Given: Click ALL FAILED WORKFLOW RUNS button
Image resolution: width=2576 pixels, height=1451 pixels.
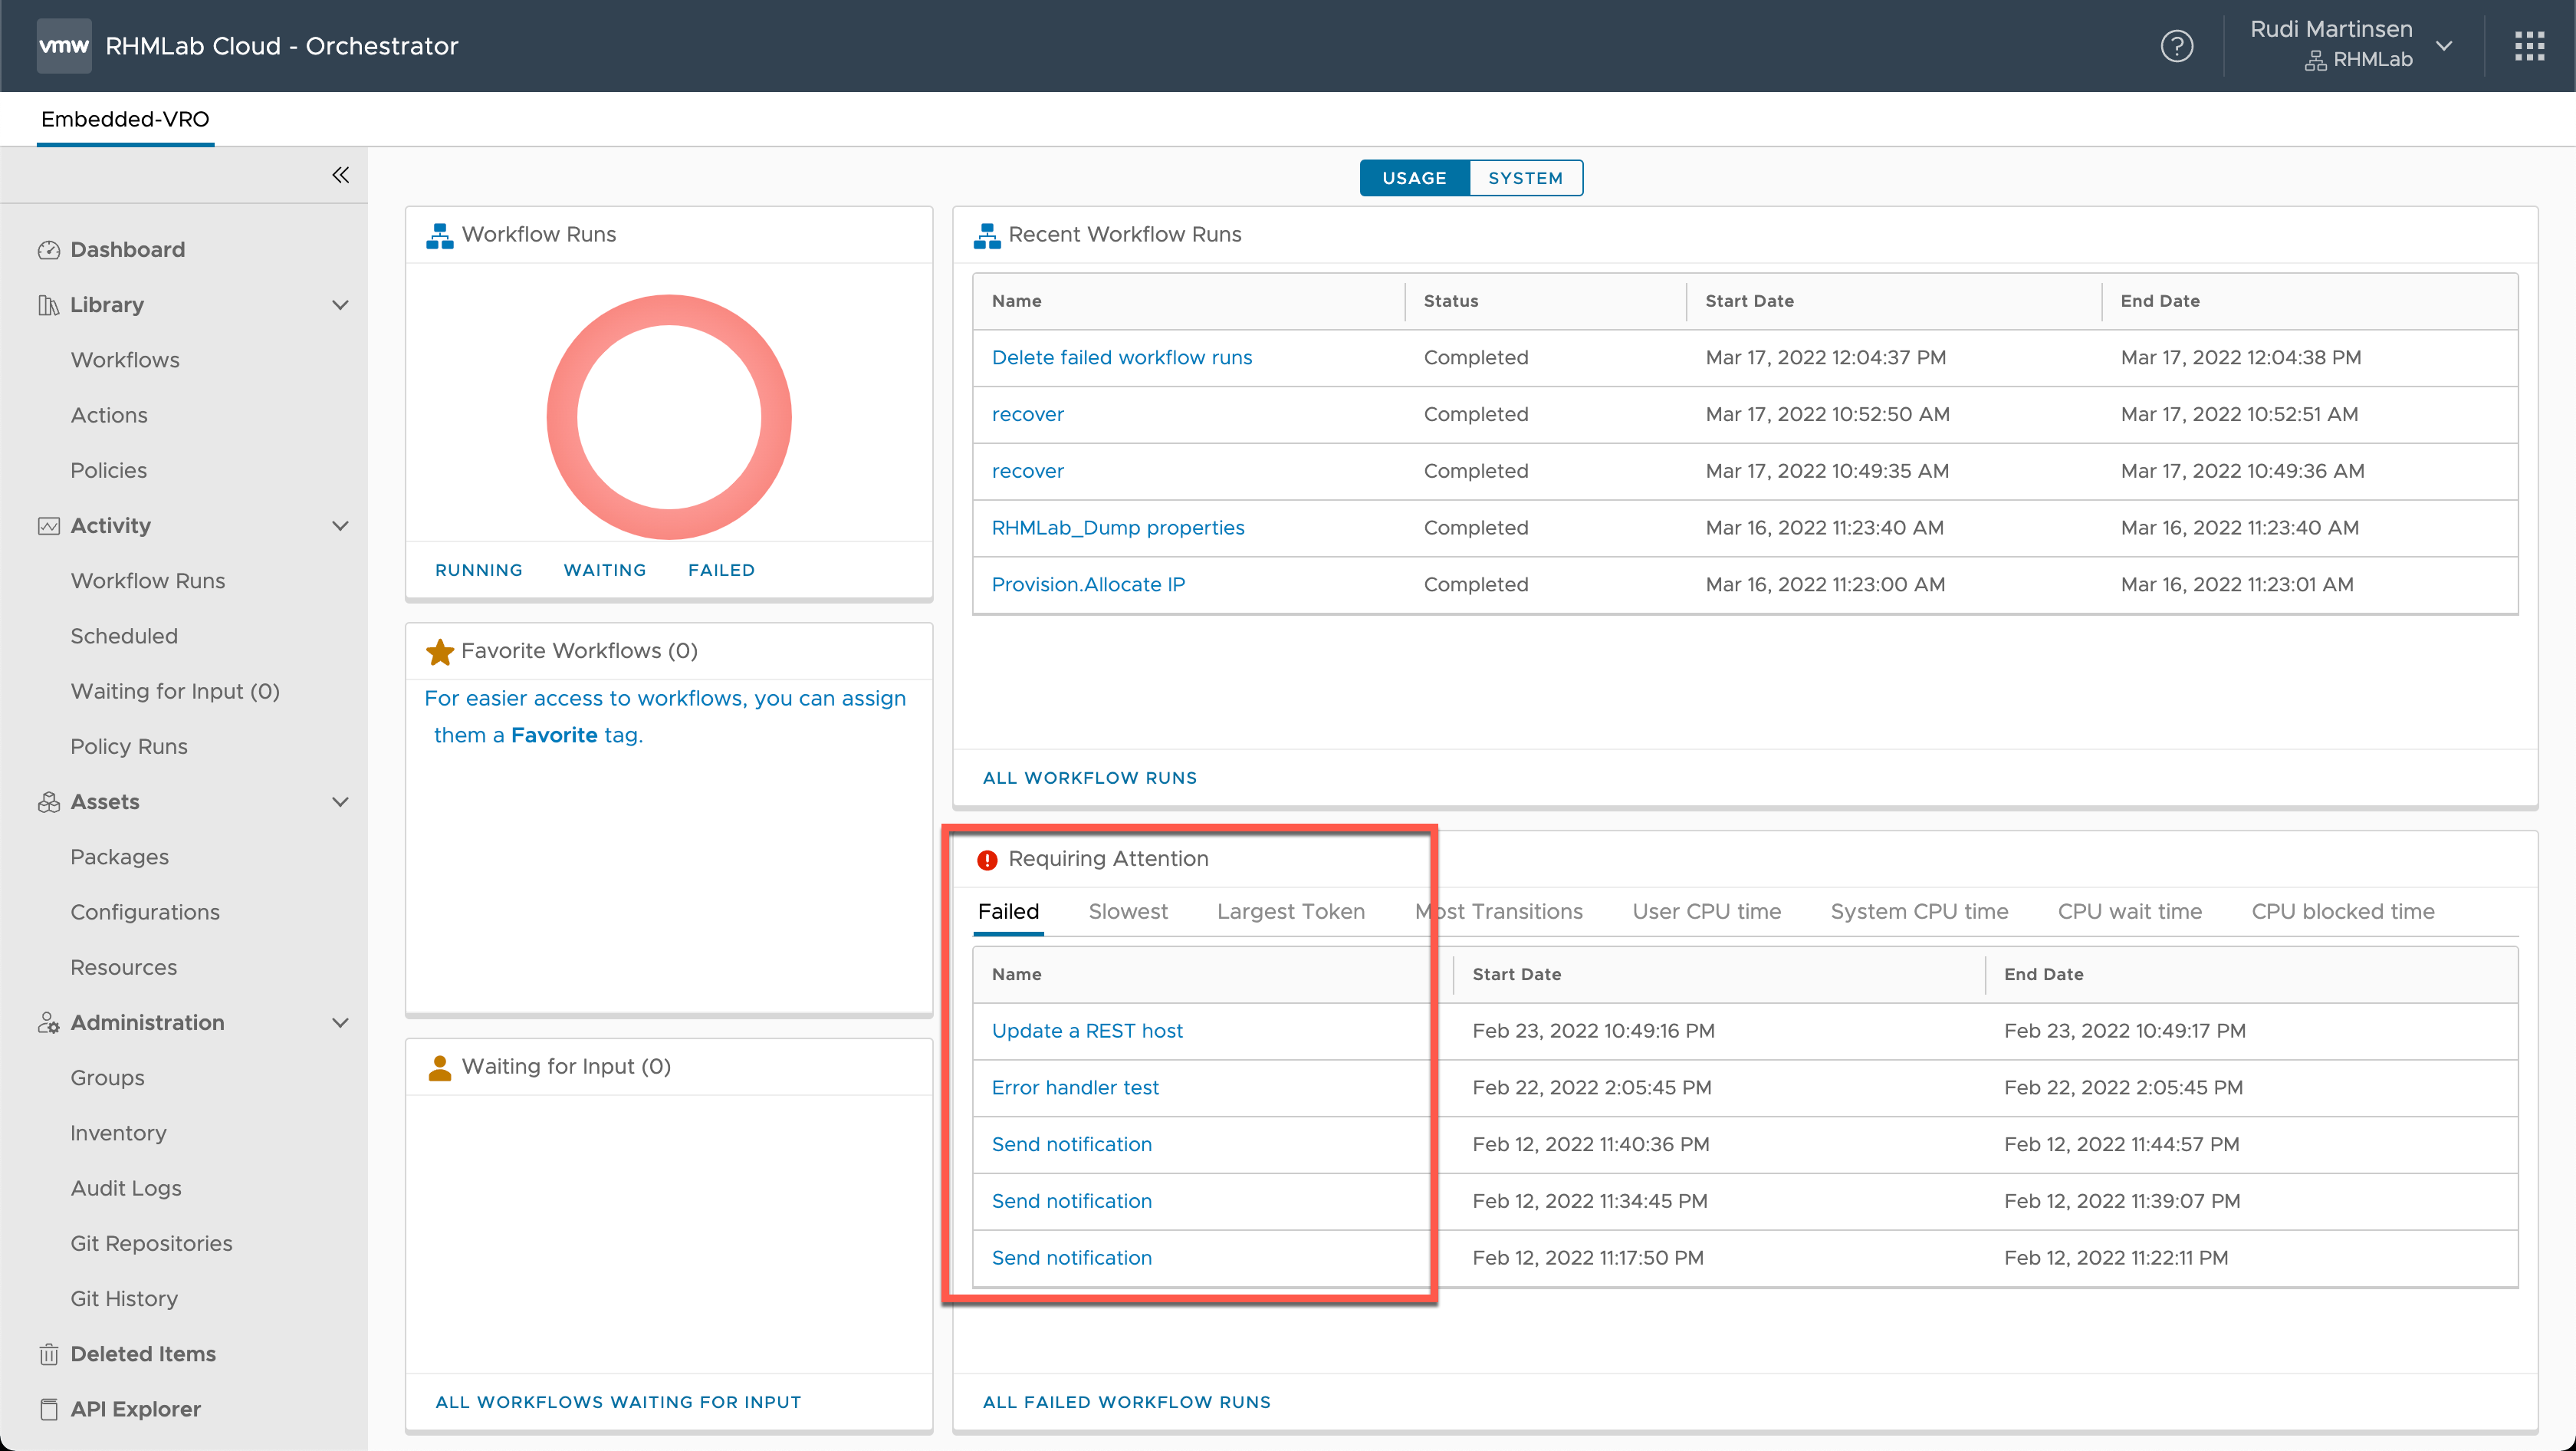Looking at the screenshot, I should point(1126,1402).
